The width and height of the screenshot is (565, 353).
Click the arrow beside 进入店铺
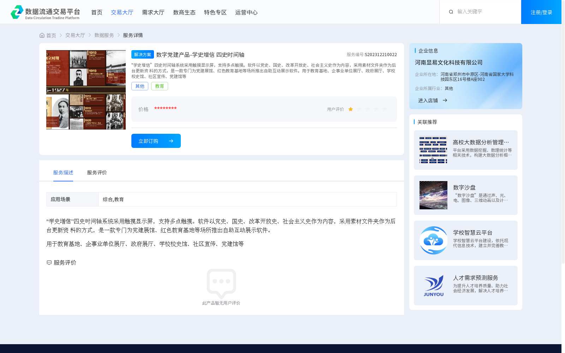445,101
